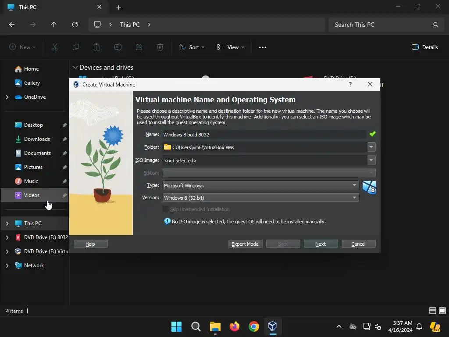Click the info icon beside No ISO message
This screenshot has width=449, height=337.
tap(167, 221)
